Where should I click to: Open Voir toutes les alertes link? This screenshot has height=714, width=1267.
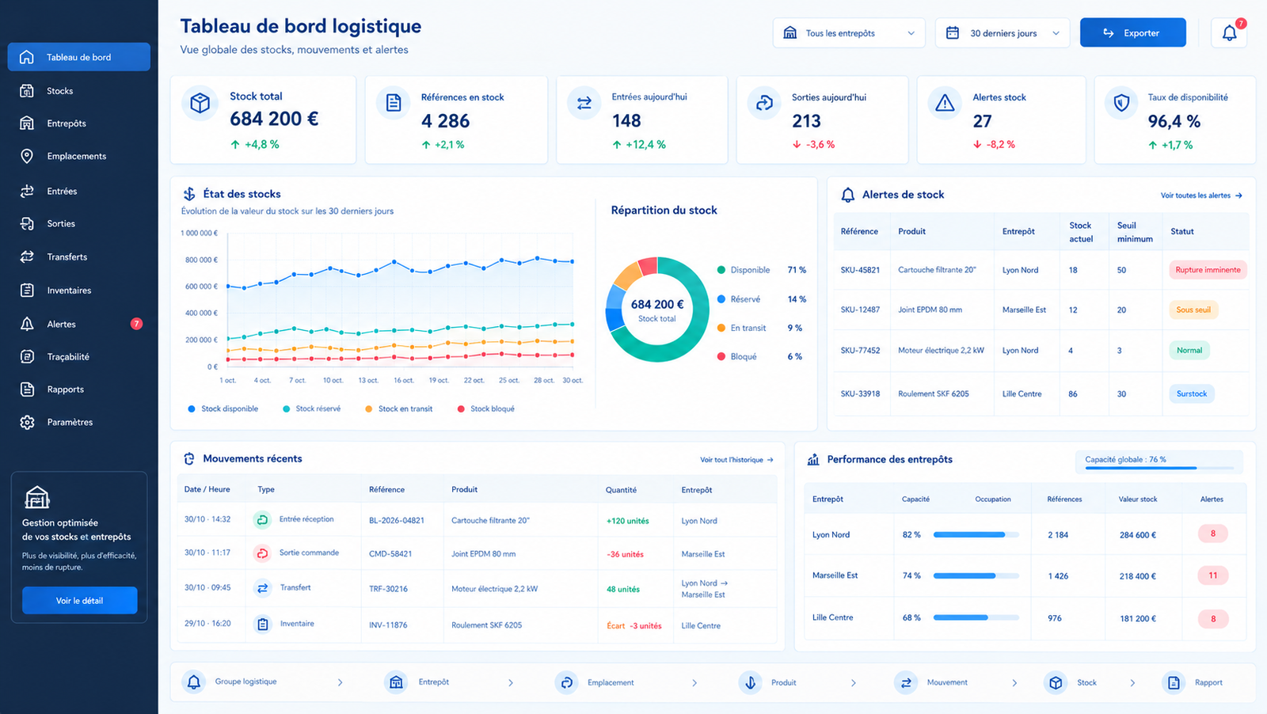pyautogui.click(x=1201, y=196)
